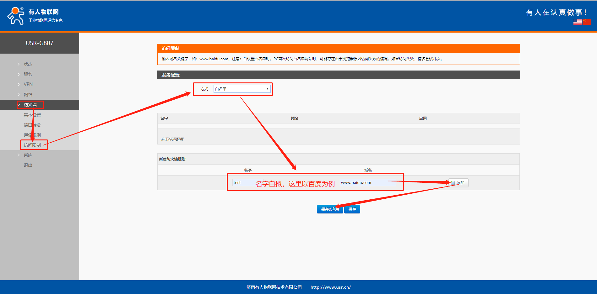This screenshot has width=597, height=294.
Task: Expand the VPN menu section
Action: coord(28,84)
